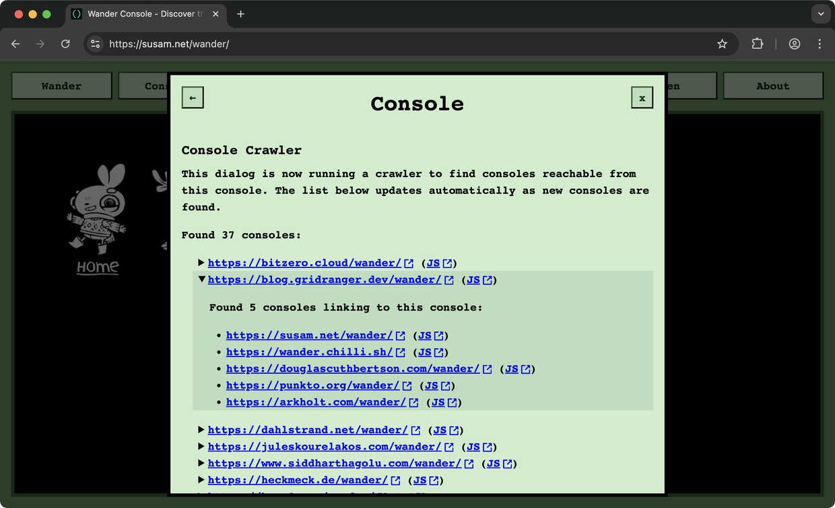Viewport: 835px width, 508px height.
Task: Open the Wander menu button
Action: coord(61,86)
